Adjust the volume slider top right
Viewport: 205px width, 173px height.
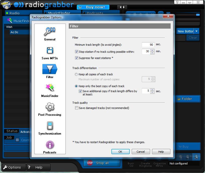pyautogui.click(x=198, y=15)
